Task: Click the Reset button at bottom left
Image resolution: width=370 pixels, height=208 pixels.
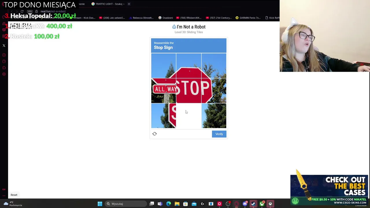Action: [14, 195]
